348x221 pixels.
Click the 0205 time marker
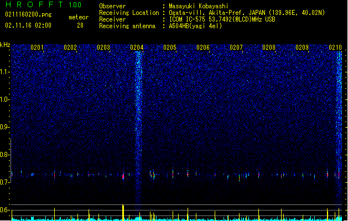170,48
